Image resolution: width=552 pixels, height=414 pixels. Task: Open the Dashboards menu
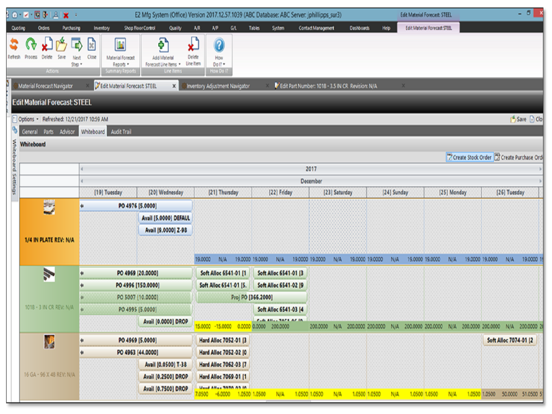359,28
